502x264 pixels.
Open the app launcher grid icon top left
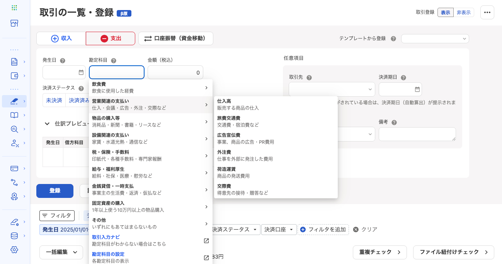pos(14,7)
